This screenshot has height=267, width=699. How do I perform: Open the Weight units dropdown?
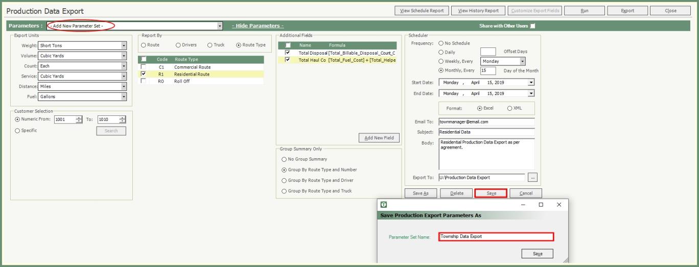pos(124,45)
